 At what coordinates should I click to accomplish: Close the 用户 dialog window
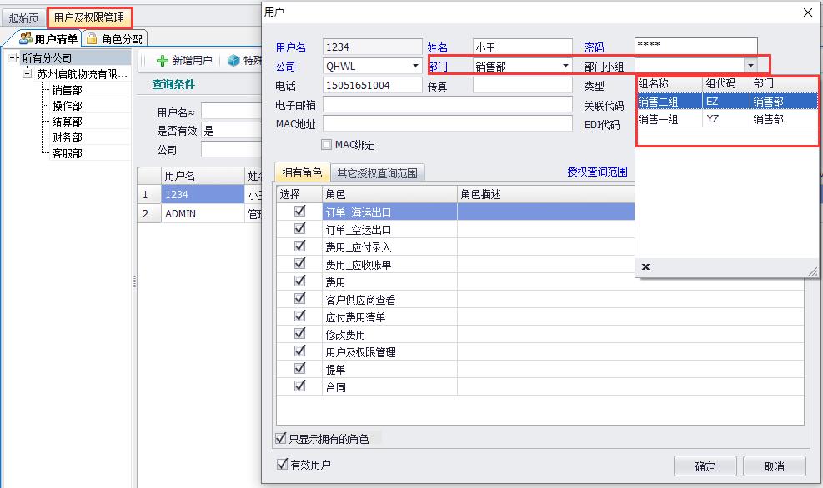pos(806,12)
